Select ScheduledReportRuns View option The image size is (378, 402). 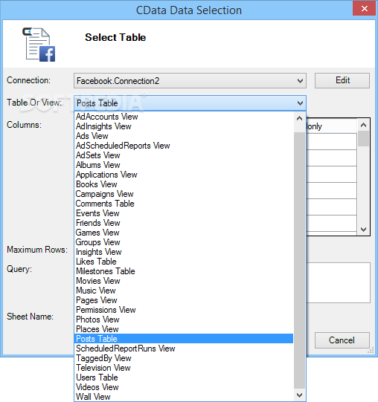[x=184, y=348]
